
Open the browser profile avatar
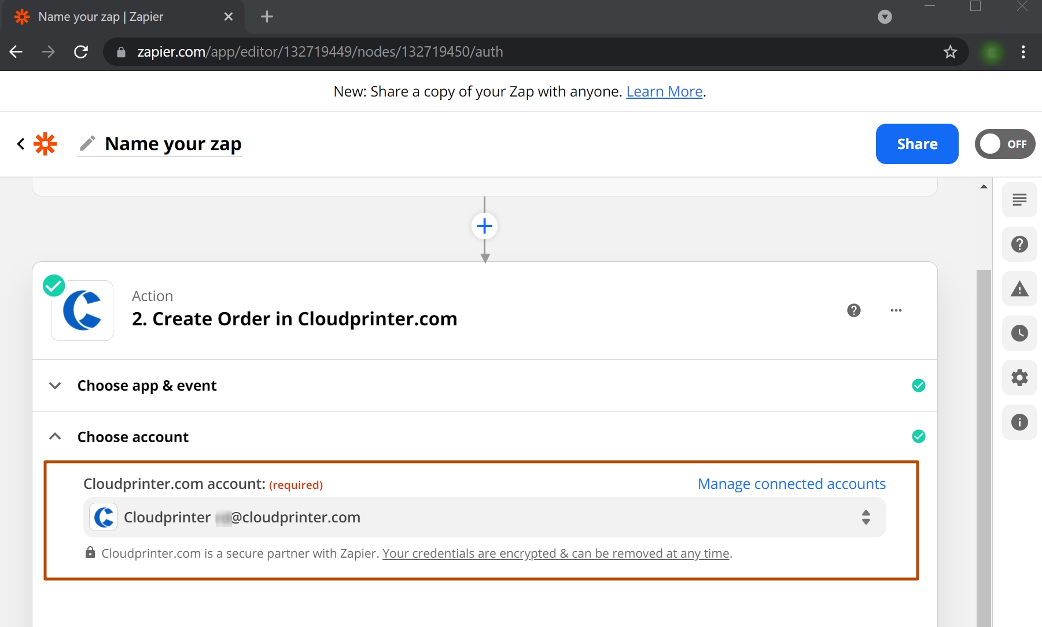[x=992, y=53]
